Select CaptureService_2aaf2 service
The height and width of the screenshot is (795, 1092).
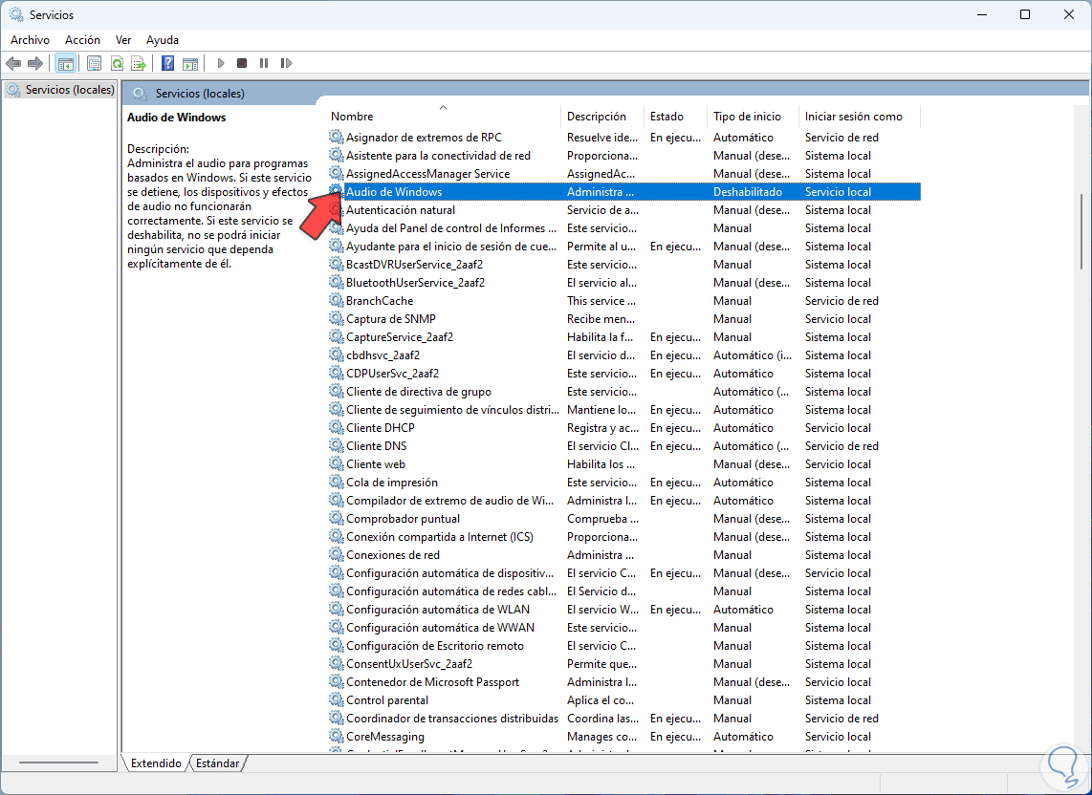624,337
